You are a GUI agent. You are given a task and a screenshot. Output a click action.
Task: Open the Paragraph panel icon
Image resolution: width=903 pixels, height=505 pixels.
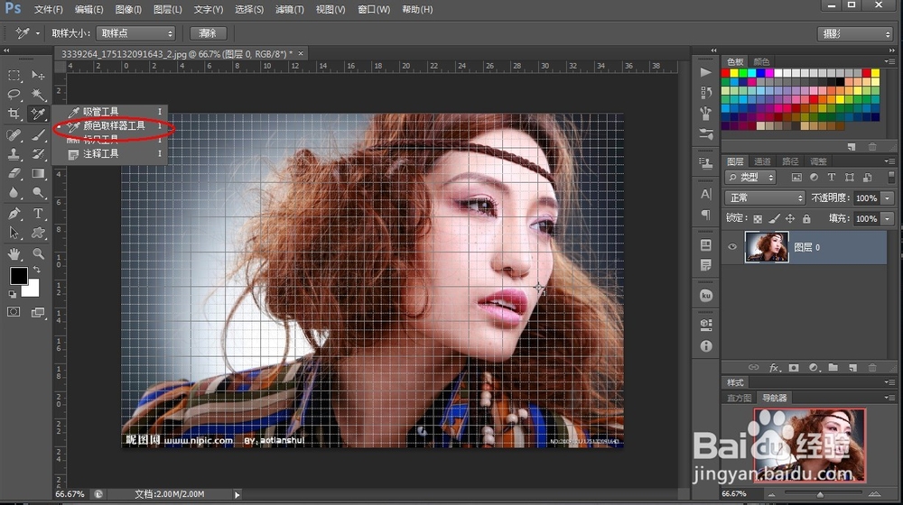(x=705, y=215)
